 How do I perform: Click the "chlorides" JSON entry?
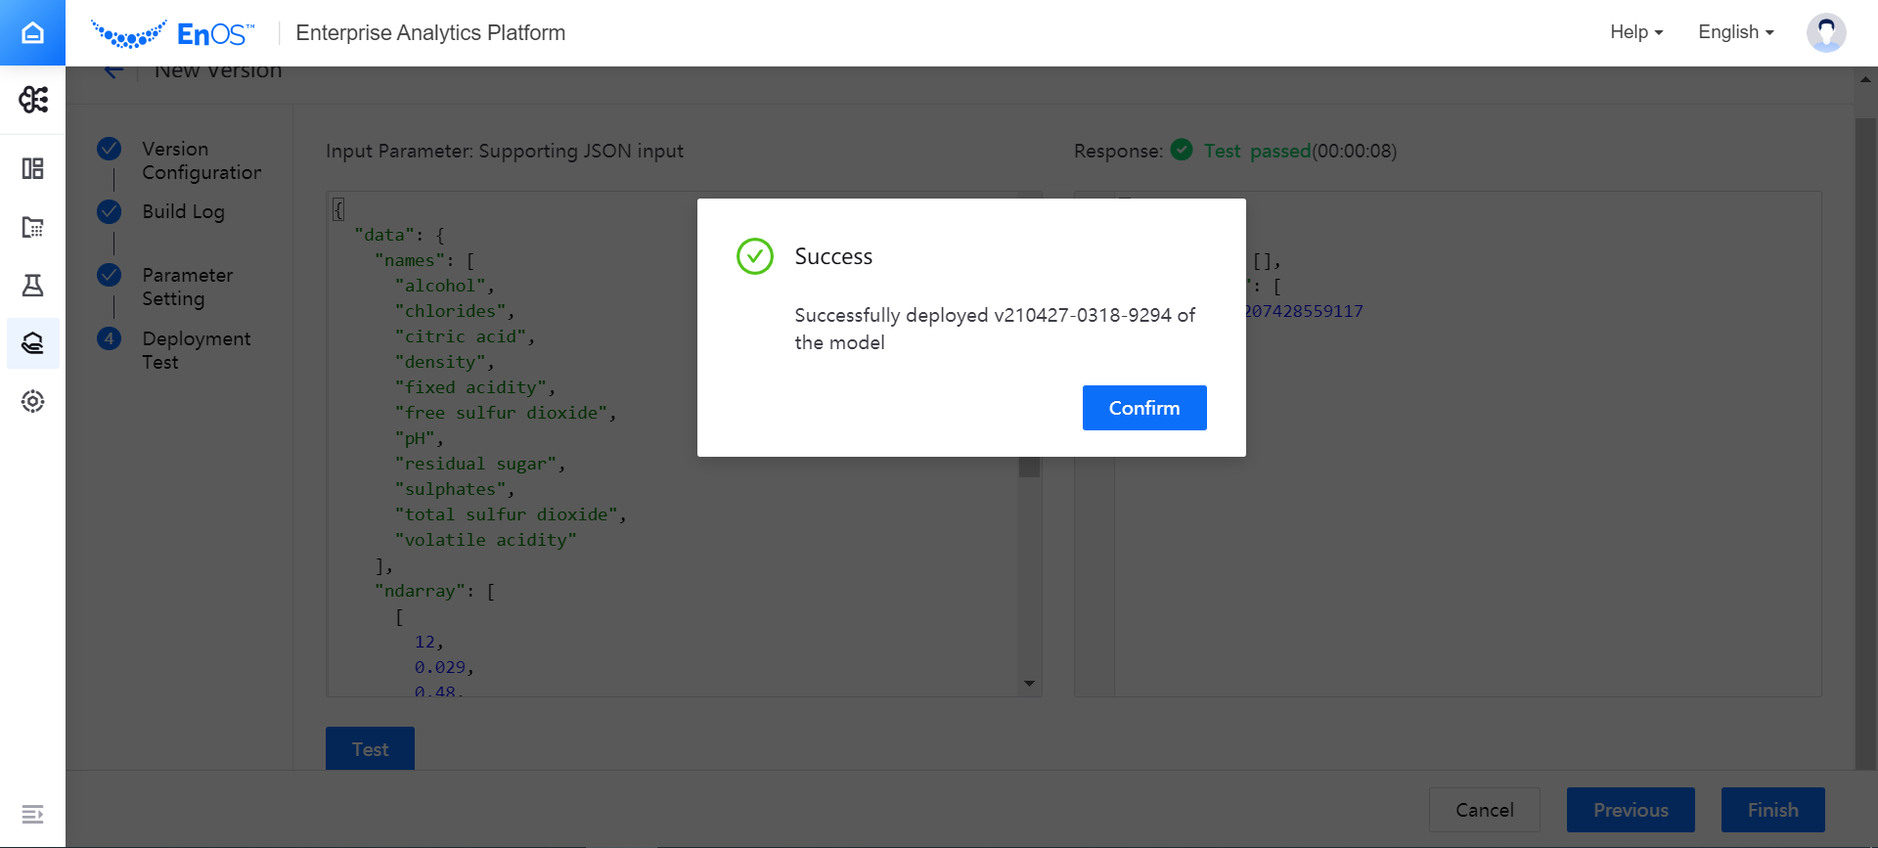pyautogui.click(x=455, y=311)
